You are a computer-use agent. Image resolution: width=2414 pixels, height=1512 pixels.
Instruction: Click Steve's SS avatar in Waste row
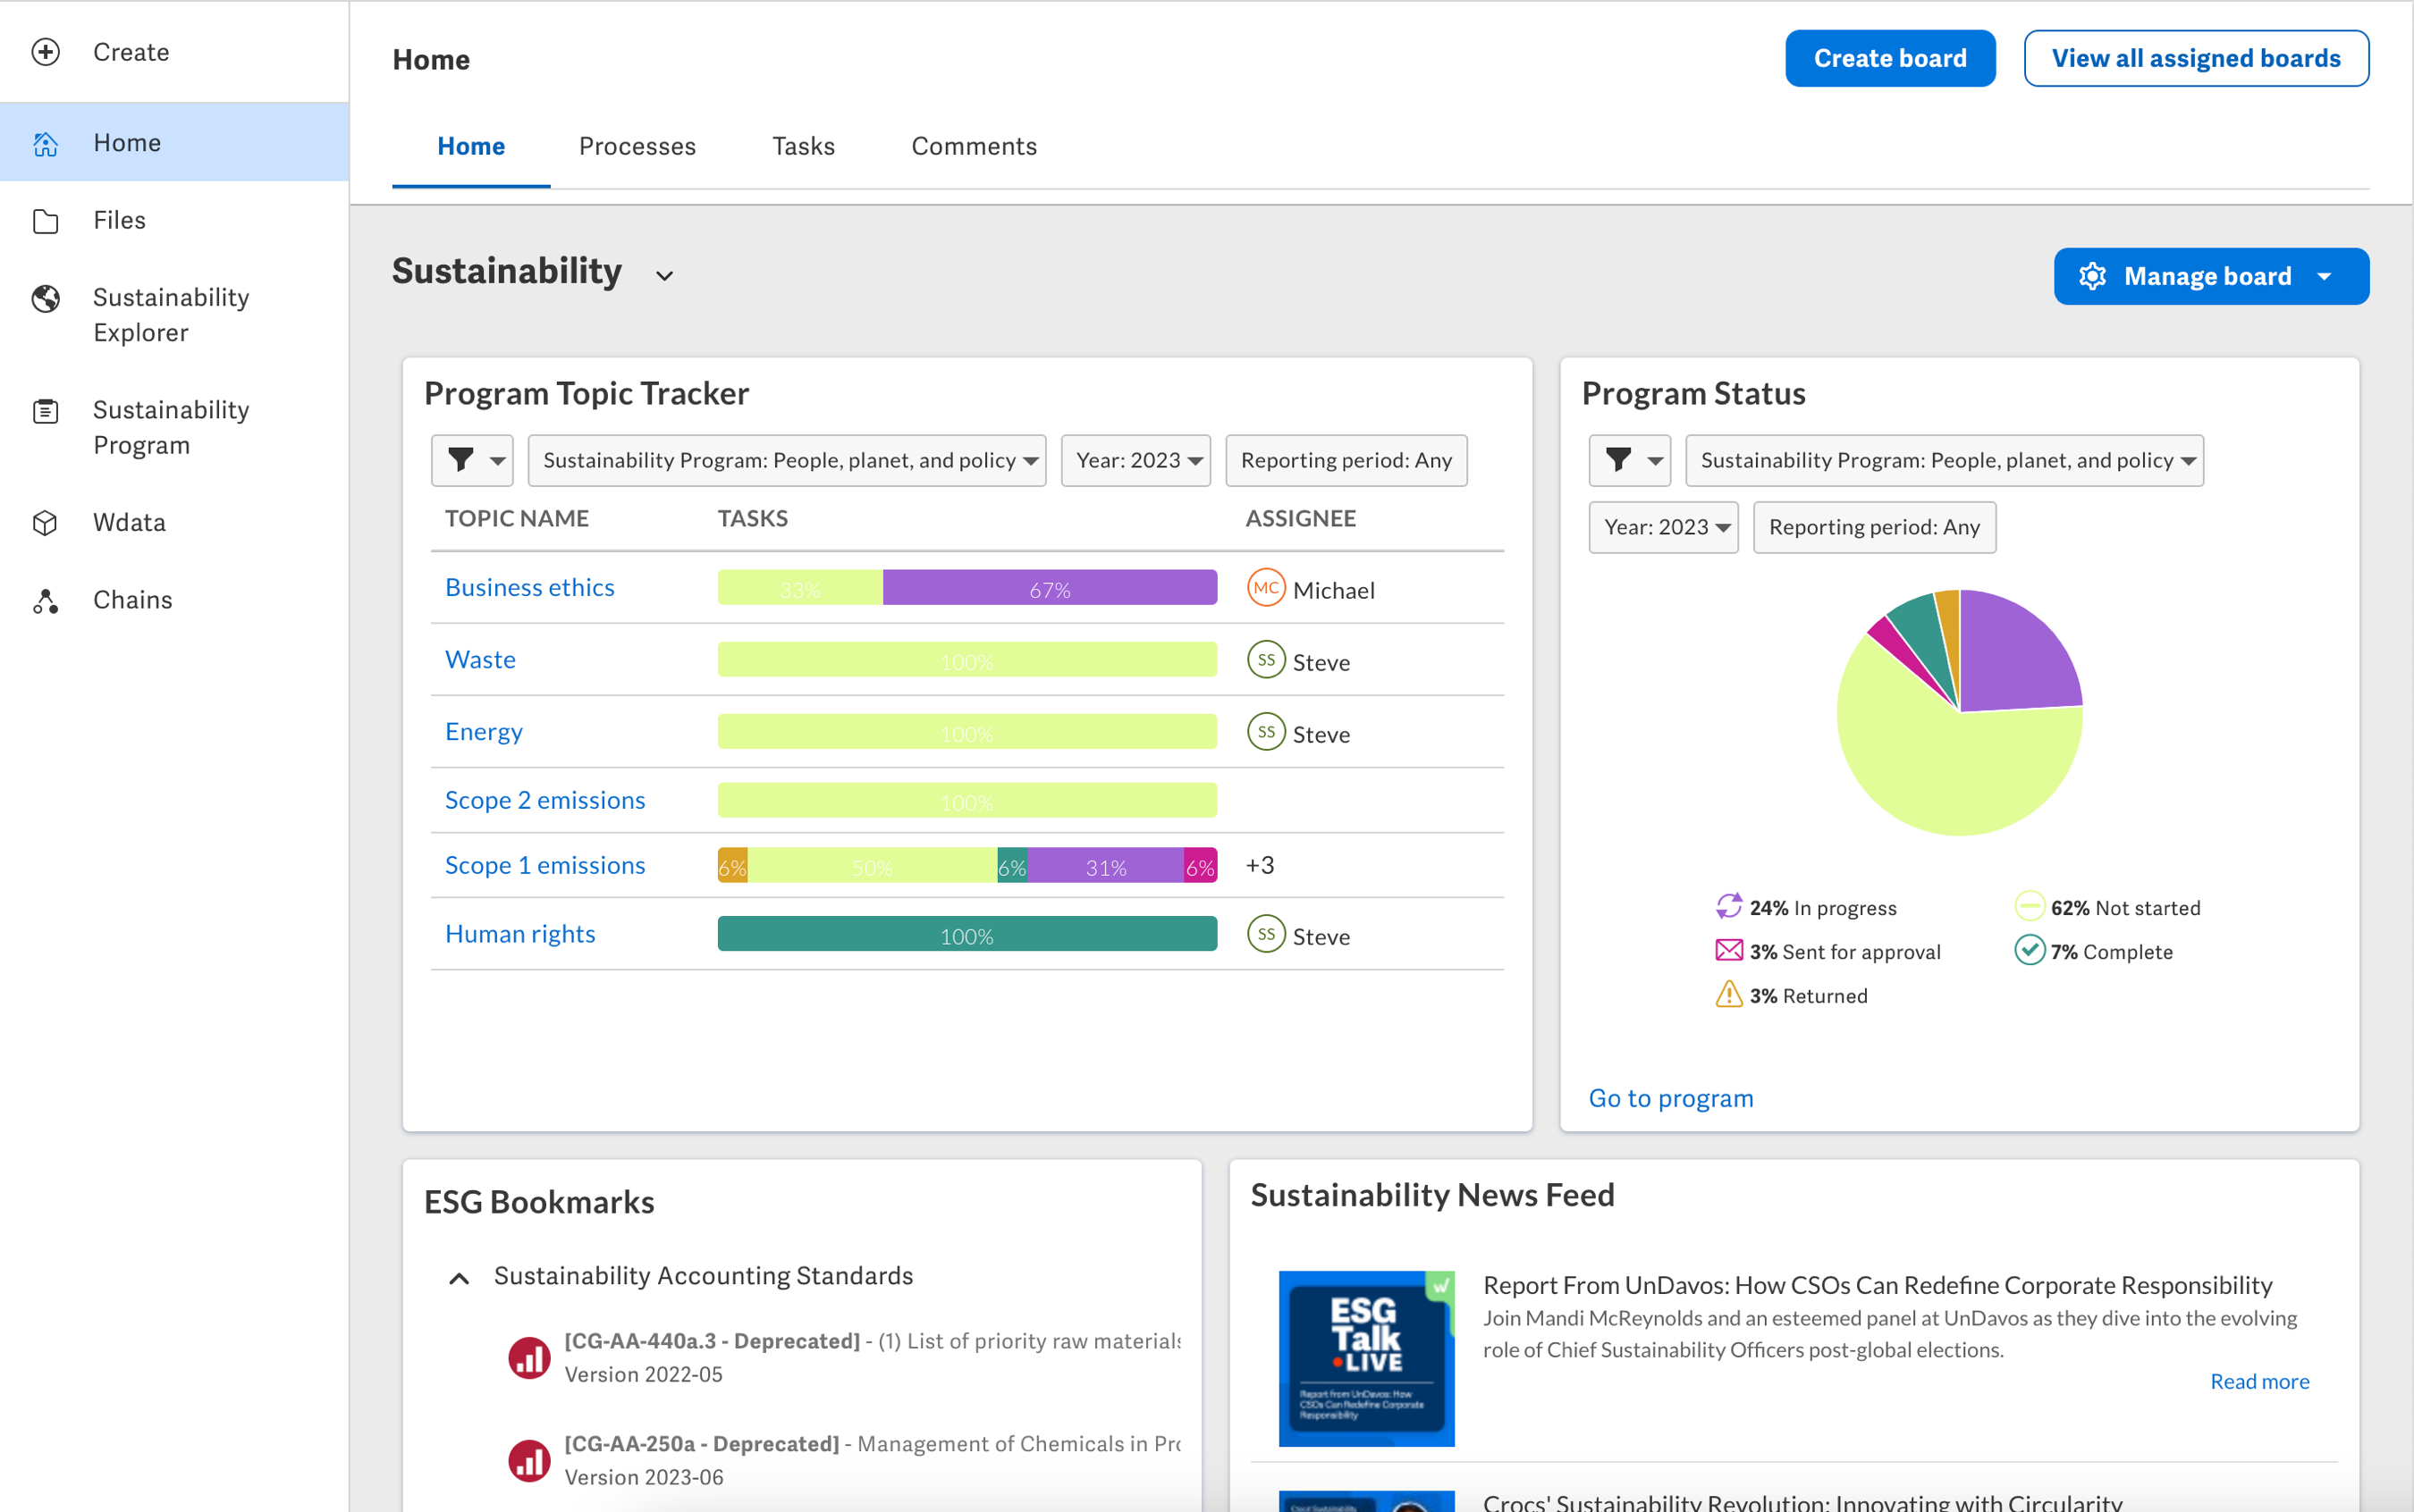(x=1265, y=660)
